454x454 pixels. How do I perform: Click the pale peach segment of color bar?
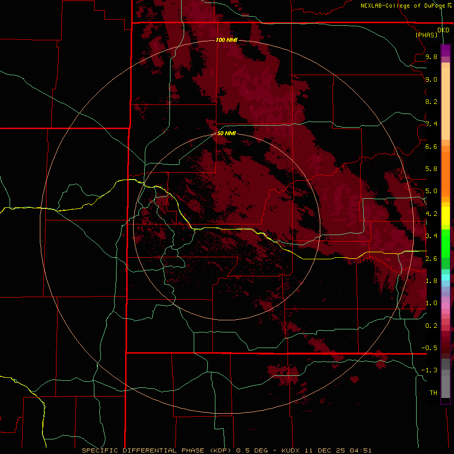pos(445,103)
